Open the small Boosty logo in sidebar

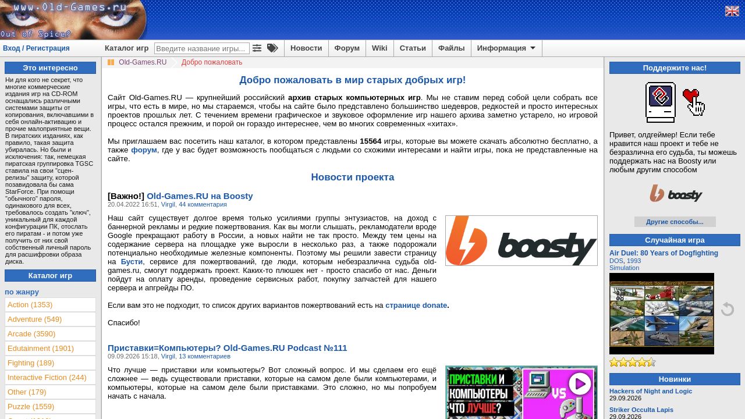pyautogui.click(x=675, y=194)
